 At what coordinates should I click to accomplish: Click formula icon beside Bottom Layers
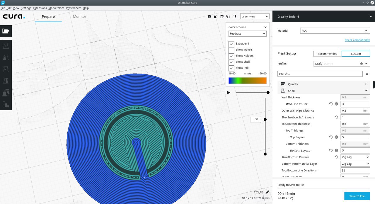pyautogui.click(x=336, y=150)
